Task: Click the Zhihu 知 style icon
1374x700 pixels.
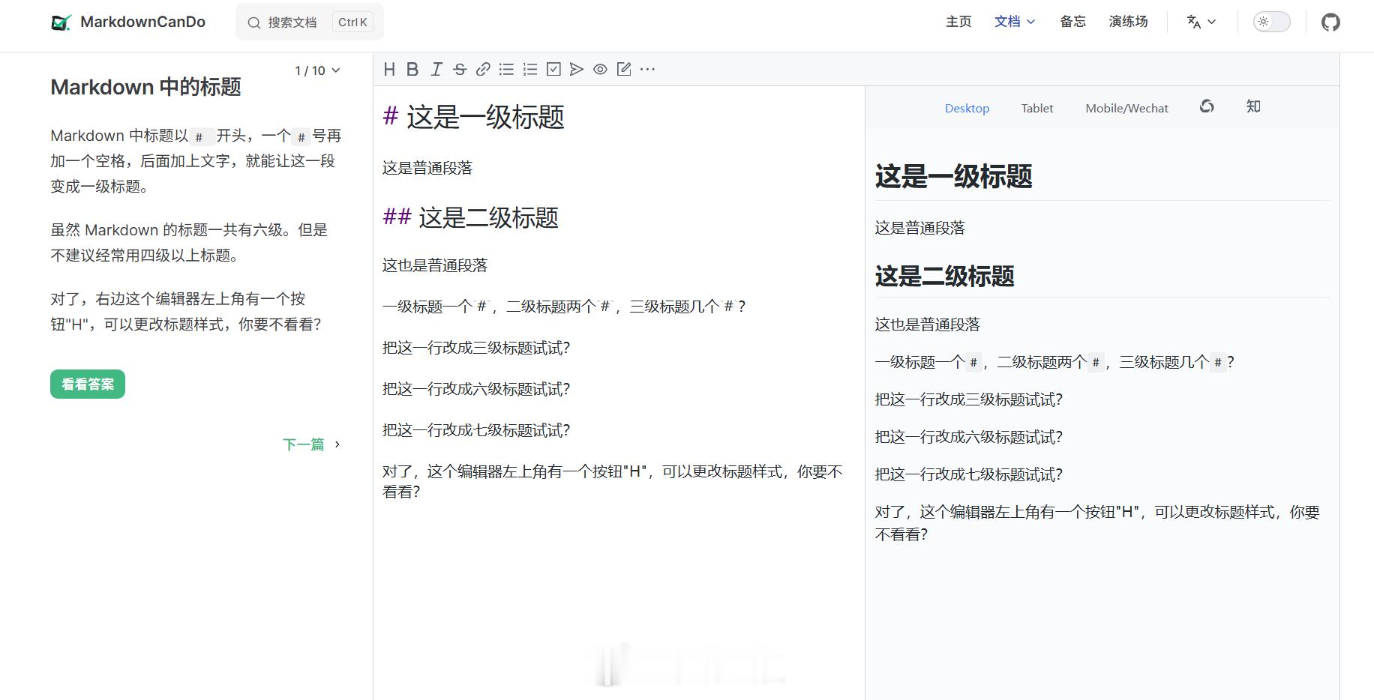Action: coord(1253,106)
